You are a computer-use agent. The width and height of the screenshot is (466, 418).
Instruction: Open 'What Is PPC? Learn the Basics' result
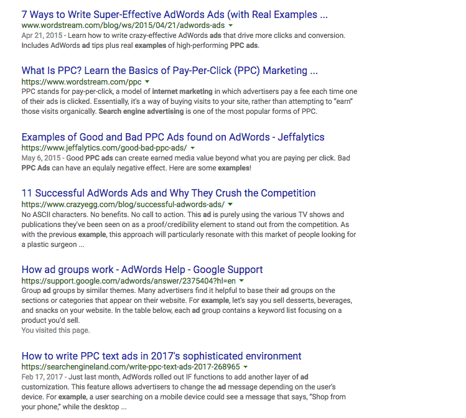click(169, 71)
